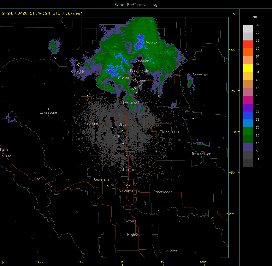
Task: Click the km unit label at top right
Action: click(x=235, y=13)
